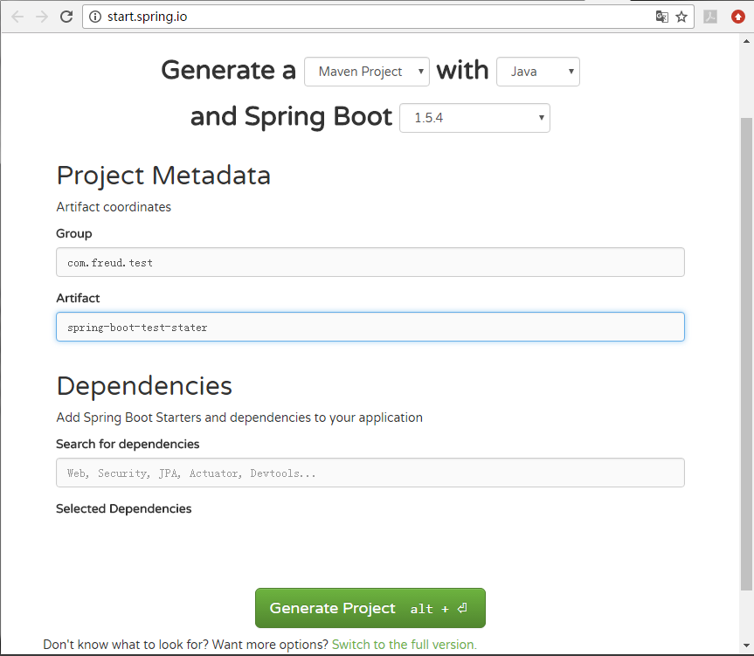754x656 pixels.
Task: Click the browser forward arrow
Action: coord(42,17)
